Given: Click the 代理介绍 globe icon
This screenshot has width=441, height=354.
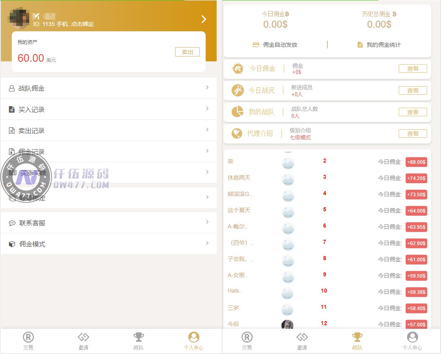Looking at the screenshot, I should 237,133.
